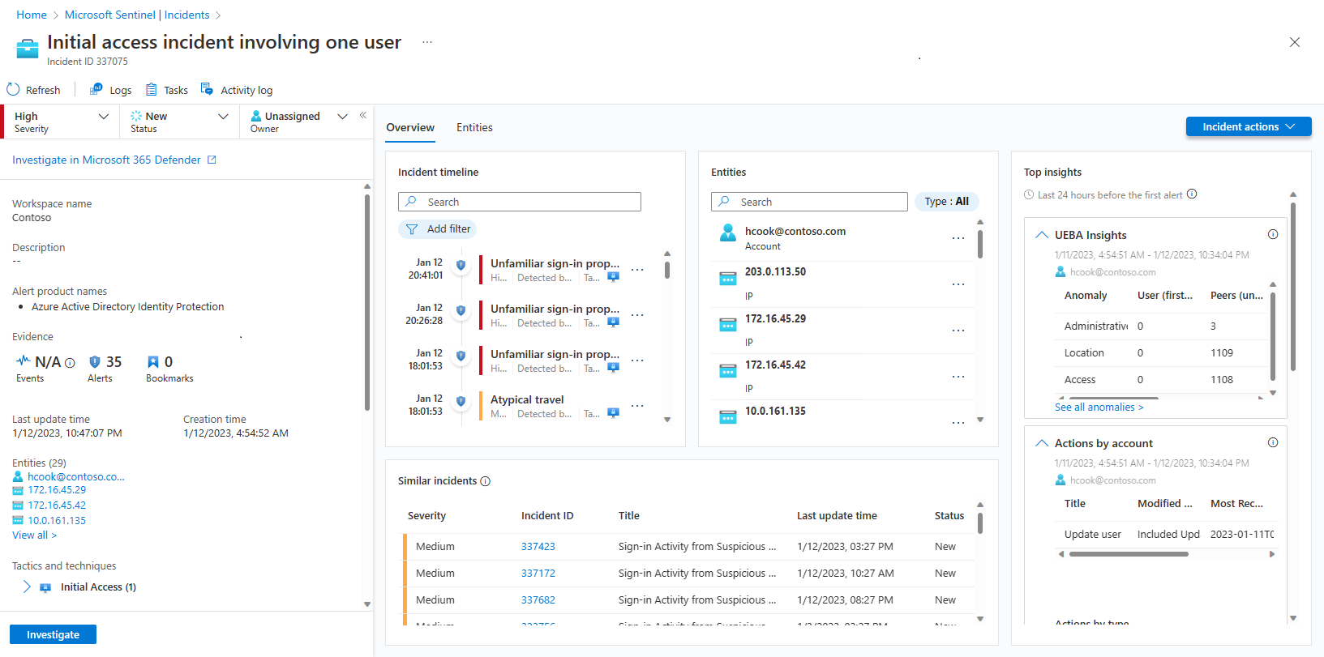Open the Severity dropdown
The width and height of the screenshot is (1324, 657).
point(103,117)
